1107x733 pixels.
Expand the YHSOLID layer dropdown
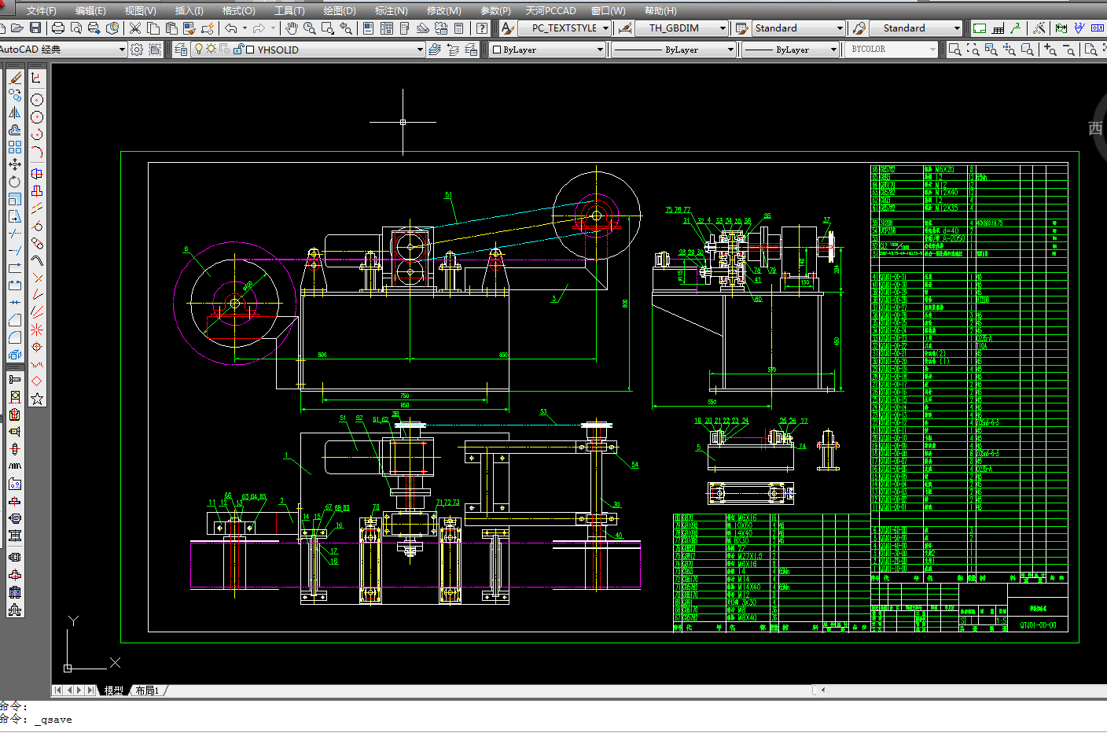[x=420, y=50]
